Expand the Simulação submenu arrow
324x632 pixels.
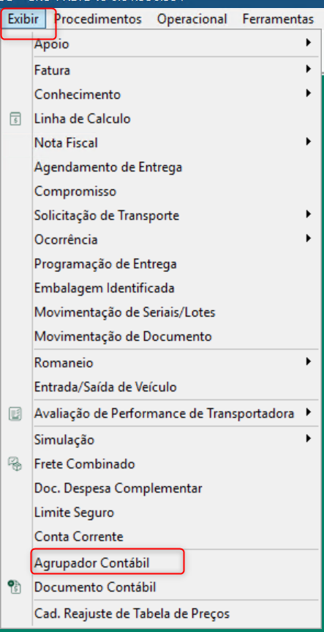click(309, 438)
